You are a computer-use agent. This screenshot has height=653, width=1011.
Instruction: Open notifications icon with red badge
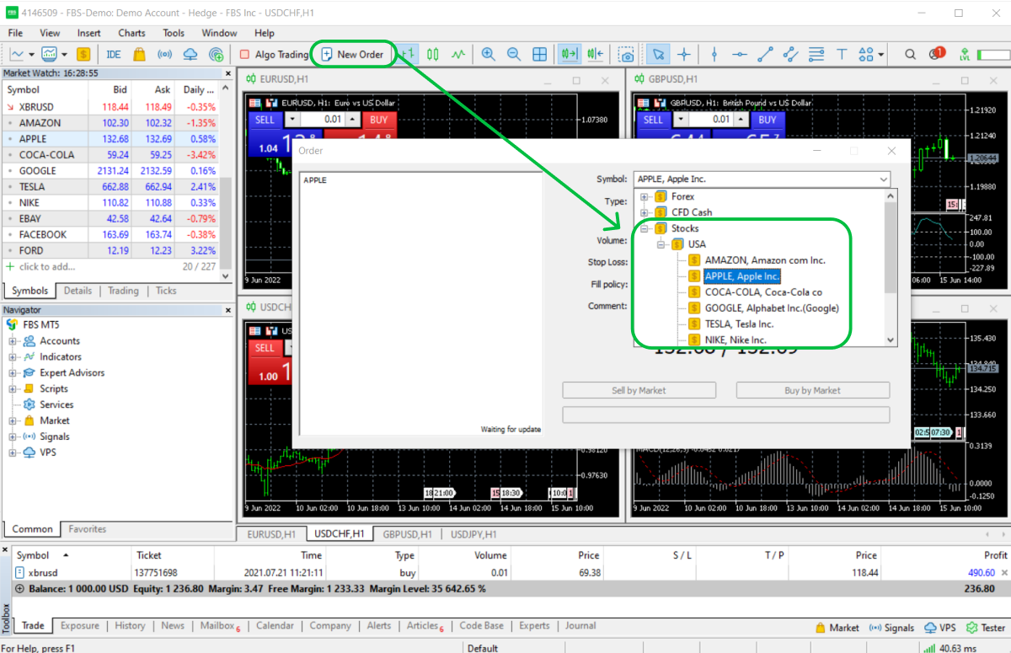[936, 55]
